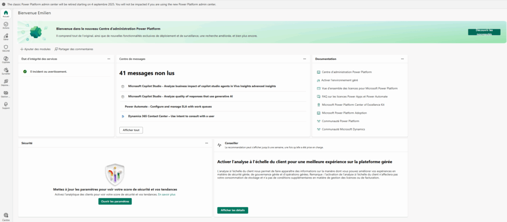Click the 'Bienvenue Emilien' greeting

[x=34, y=13]
